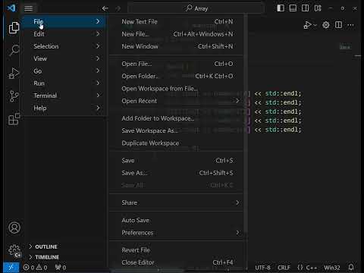
Task: Choose Add Folder to Workspace...
Action: (x=177, y=118)
